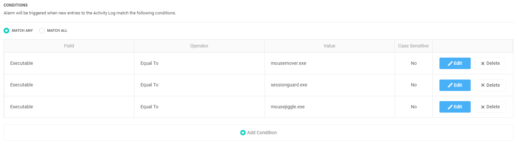The height and width of the screenshot is (144, 518).
Task: Select the MATCH ANY radio button
Action: coord(6,30)
